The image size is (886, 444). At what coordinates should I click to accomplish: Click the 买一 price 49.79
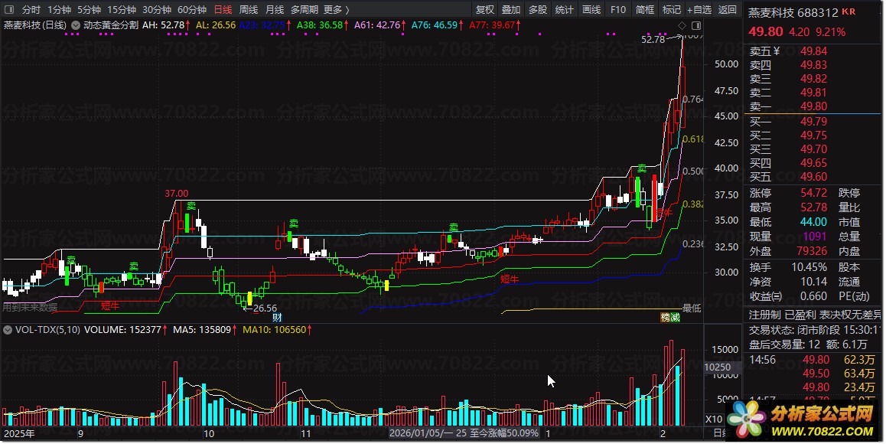(x=813, y=122)
